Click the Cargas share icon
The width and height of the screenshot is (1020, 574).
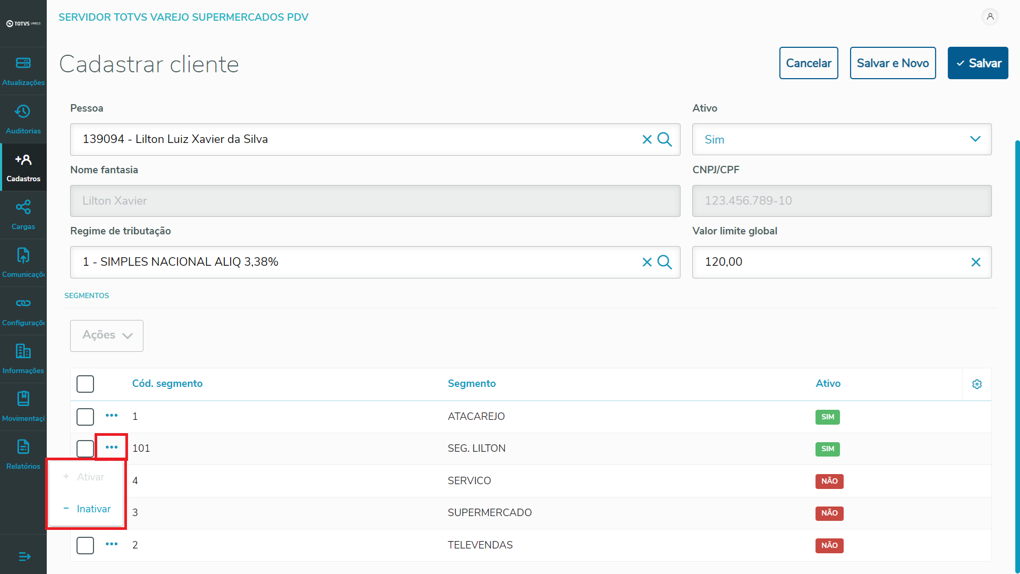click(x=23, y=207)
